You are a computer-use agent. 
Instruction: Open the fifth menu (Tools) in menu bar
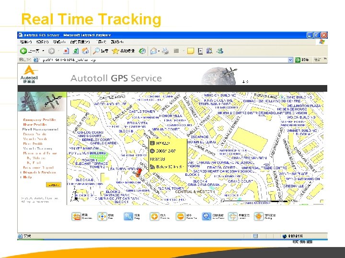coord(102,42)
